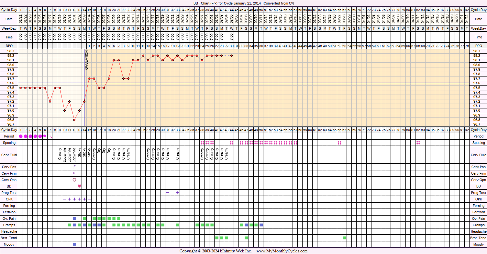This screenshot has height=254, width=487.
Task: Click the first OPK minus sign on cycle day 10
Action: tap(65, 199)
